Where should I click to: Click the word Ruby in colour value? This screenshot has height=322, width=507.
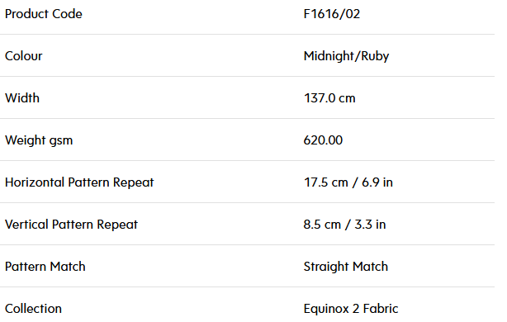(375, 57)
